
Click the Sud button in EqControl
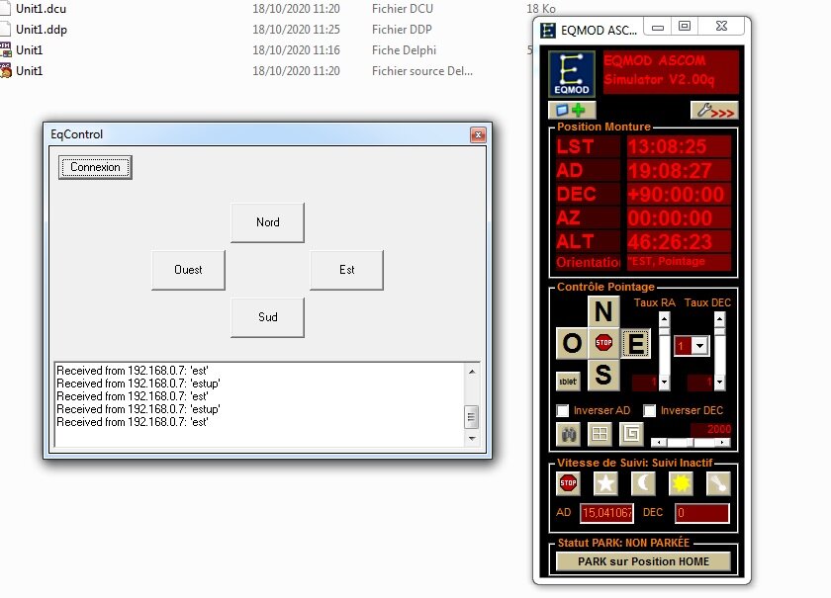[x=268, y=317]
